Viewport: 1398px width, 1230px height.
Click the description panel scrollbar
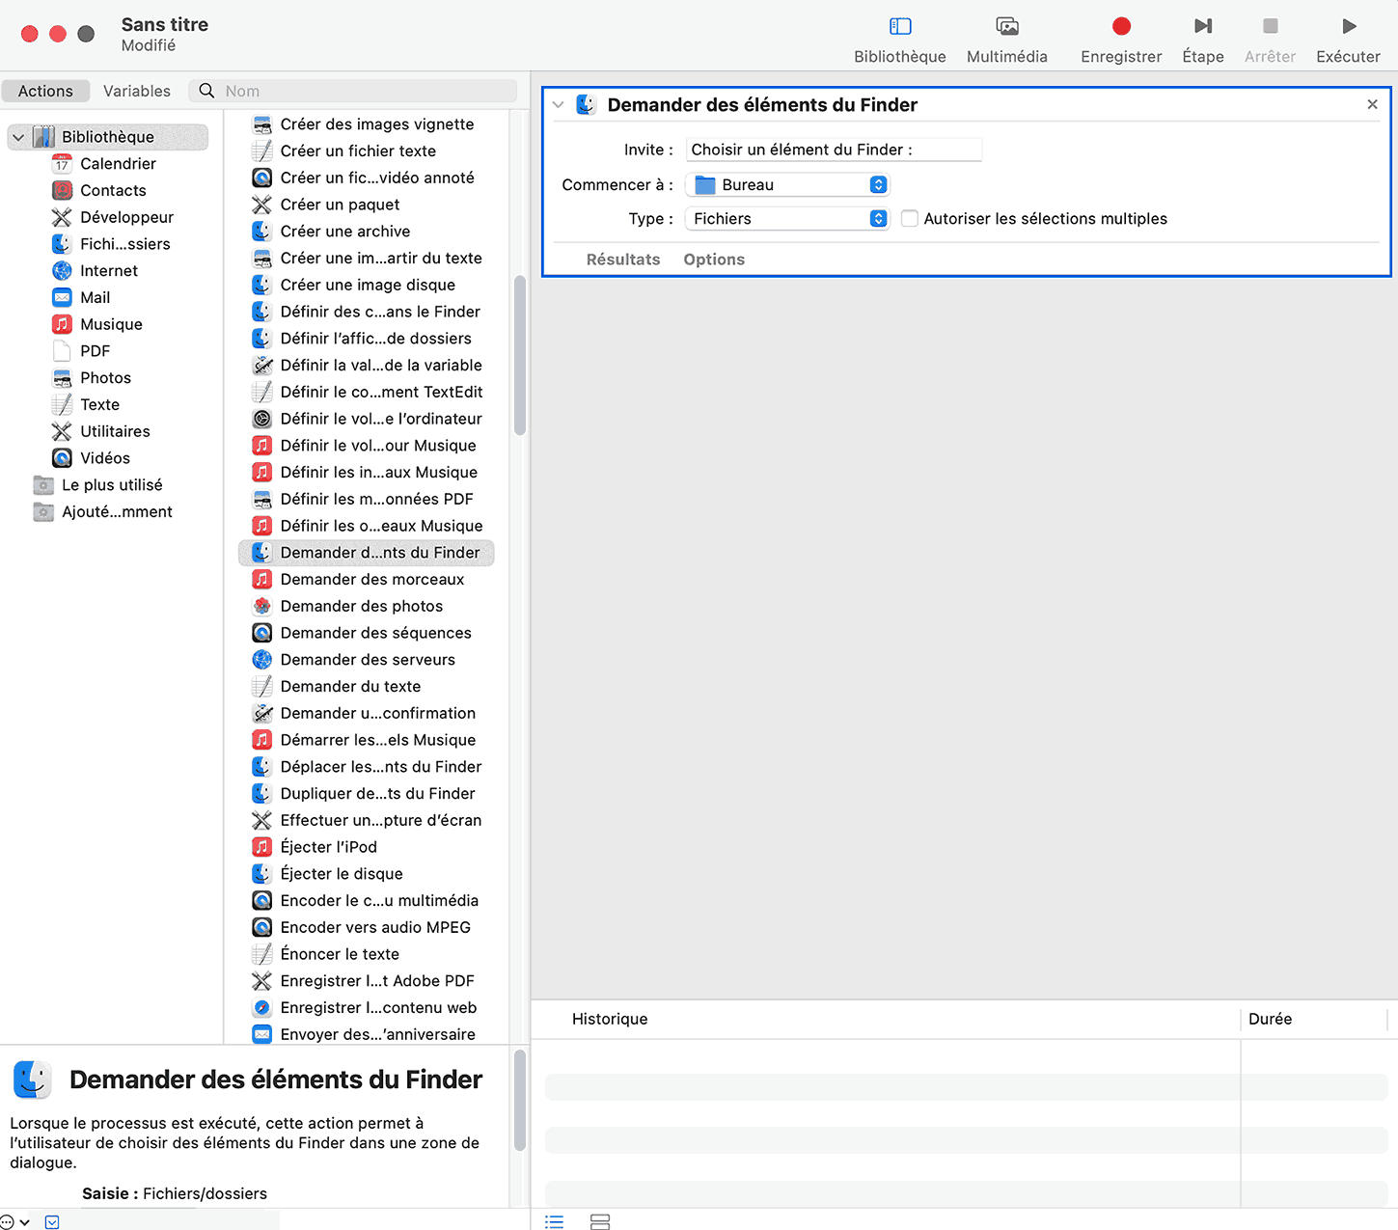coord(520,1101)
